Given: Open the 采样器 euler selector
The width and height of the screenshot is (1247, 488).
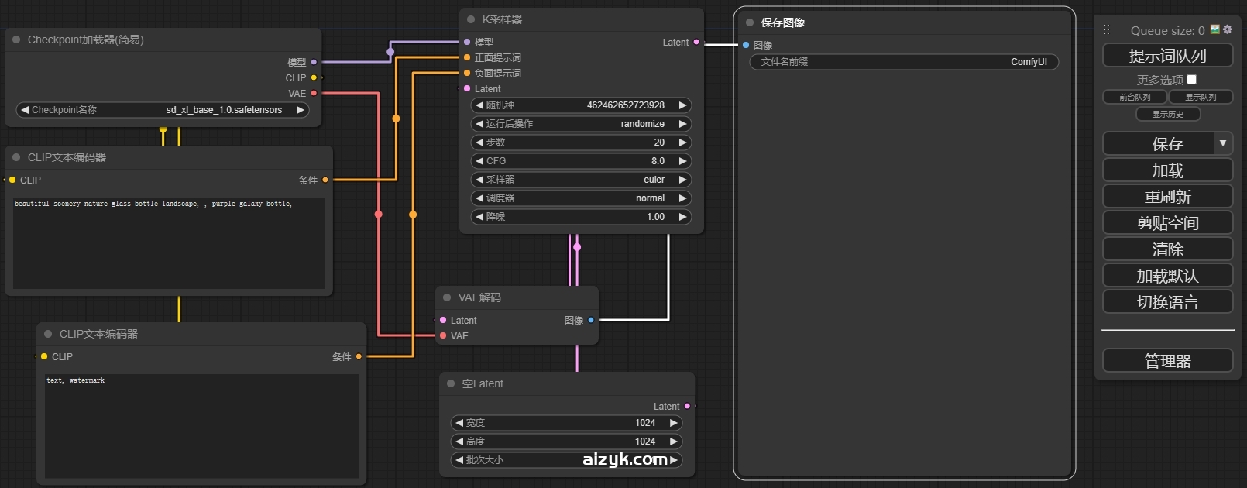Looking at the screenshot, I should [581, 180].
